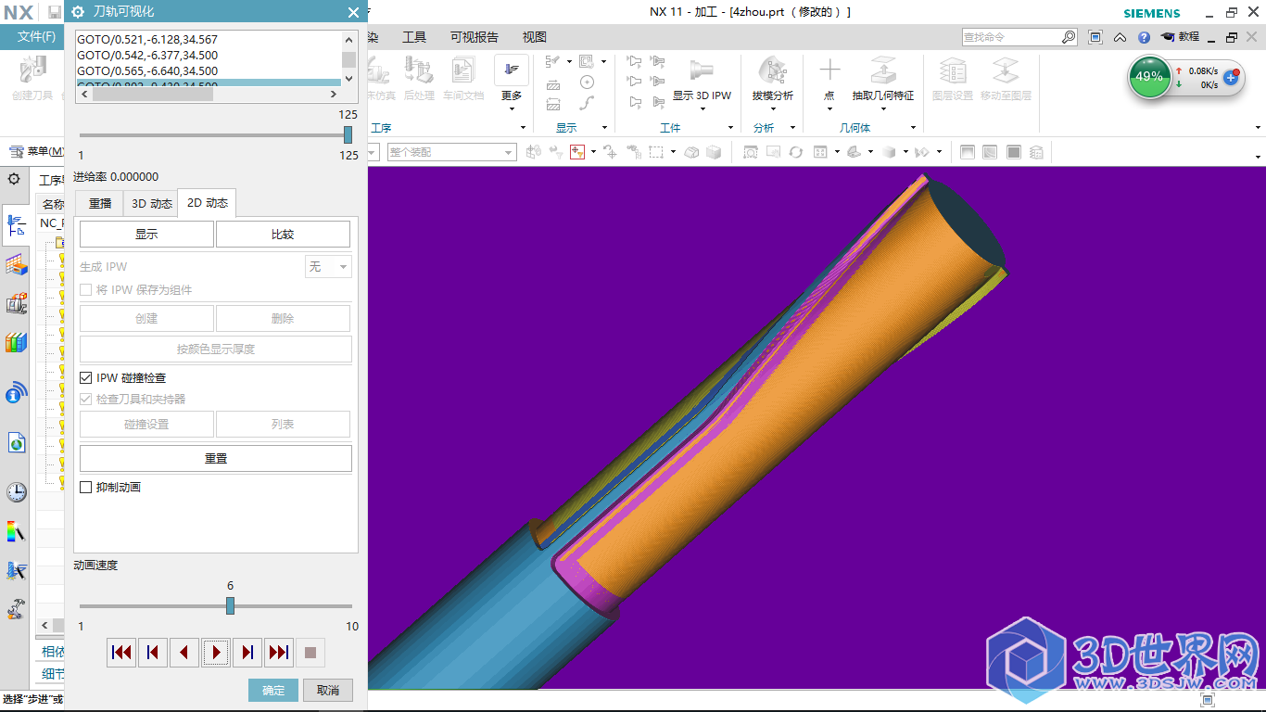The image size is (1266, 712).
Task: Open the Machine Tool Navigator icon
Action: point(16,303)
